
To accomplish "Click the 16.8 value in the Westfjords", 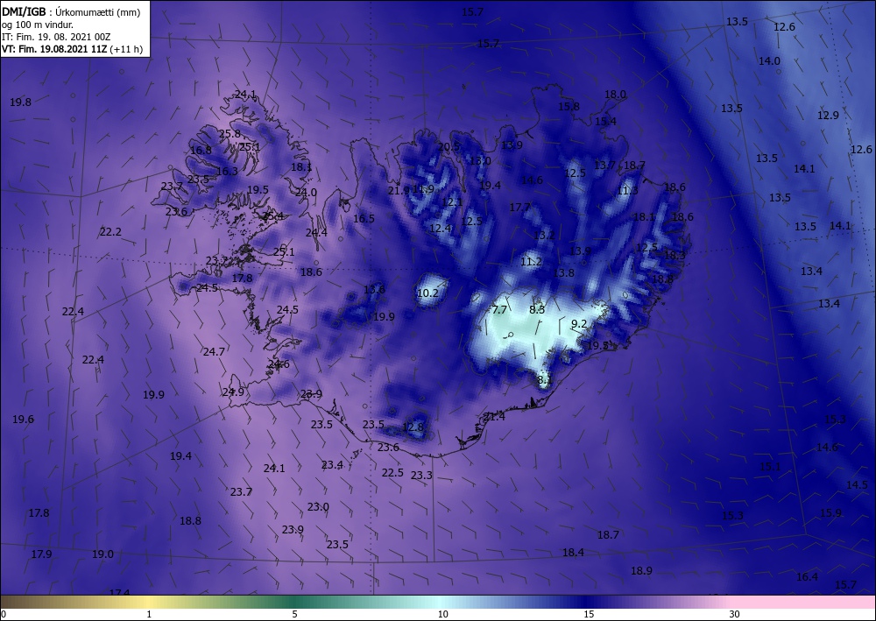I will (x=201, y=150).
